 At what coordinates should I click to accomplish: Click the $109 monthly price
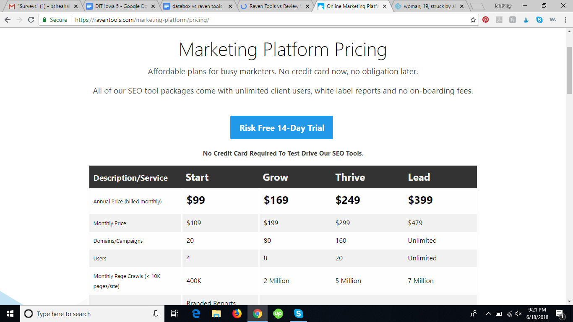[x=194, y=223]
